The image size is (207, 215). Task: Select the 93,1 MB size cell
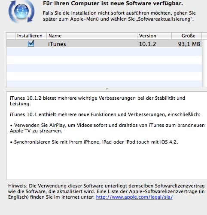click(189, 44)
